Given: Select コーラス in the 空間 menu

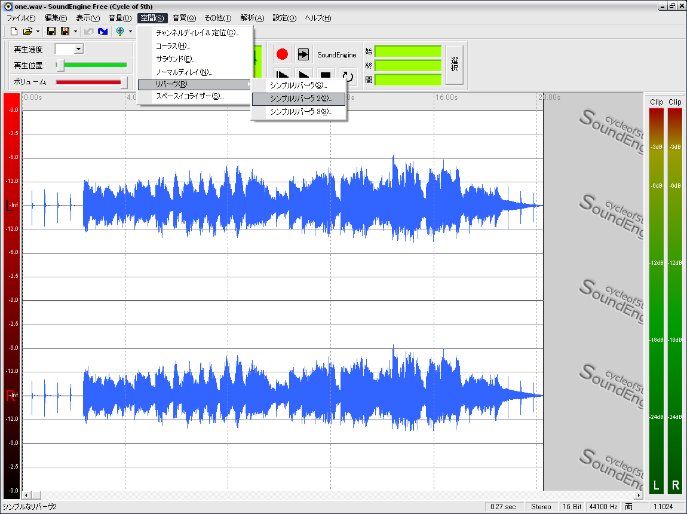Looking at the screenshot, I should (x=173, y=46).
